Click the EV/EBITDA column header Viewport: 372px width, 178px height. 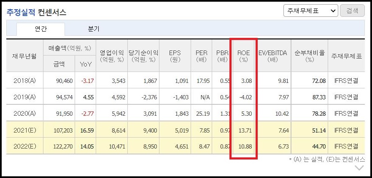[272, 56]
